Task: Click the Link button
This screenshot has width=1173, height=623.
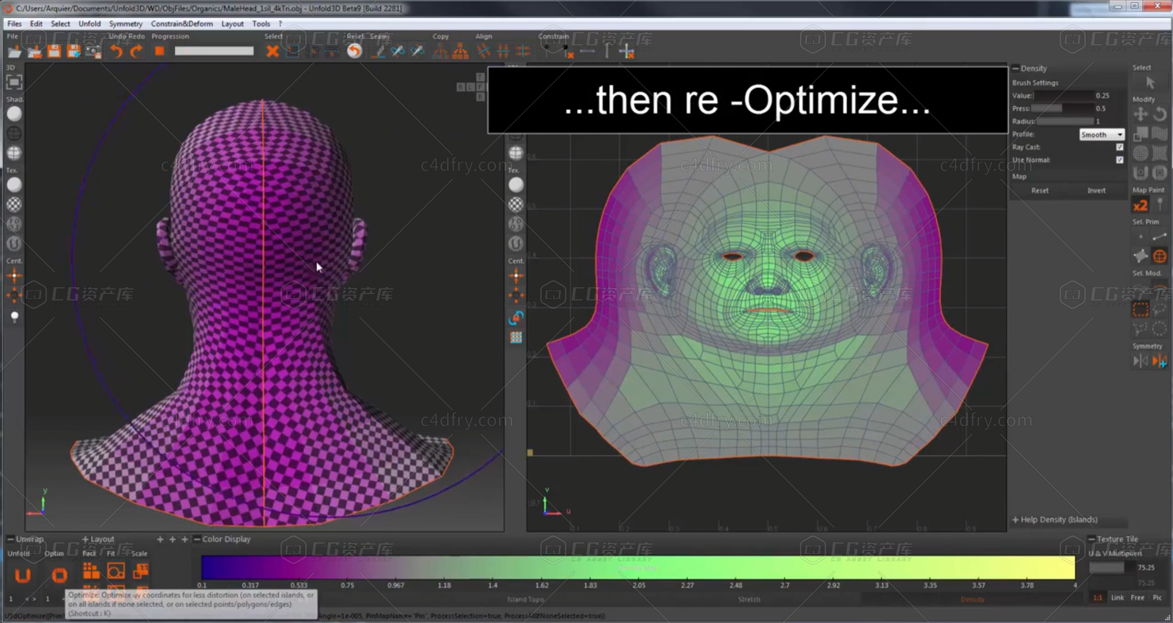Action: [x=1118, y=597]
